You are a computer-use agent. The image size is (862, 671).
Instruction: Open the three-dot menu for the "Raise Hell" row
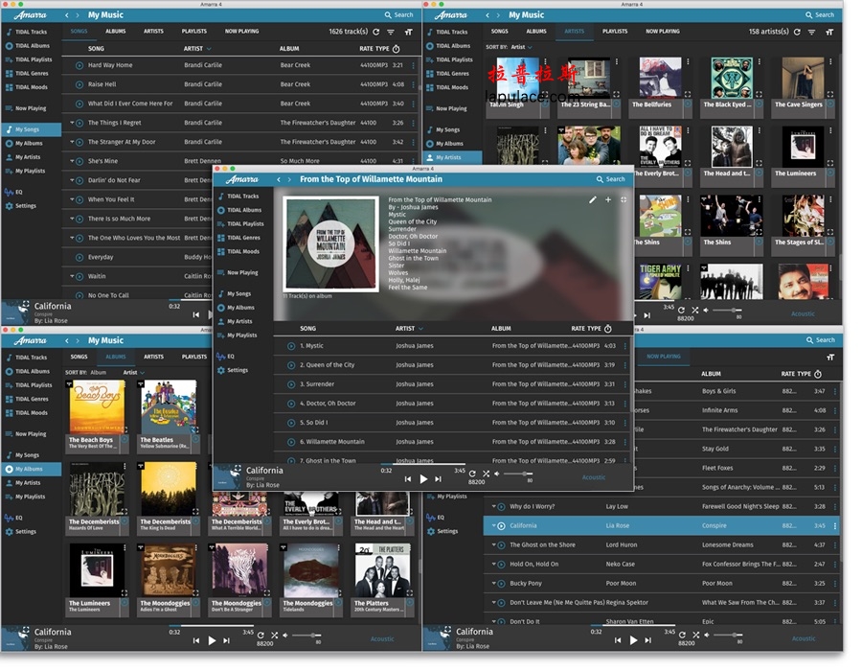[x=414, y=84]
